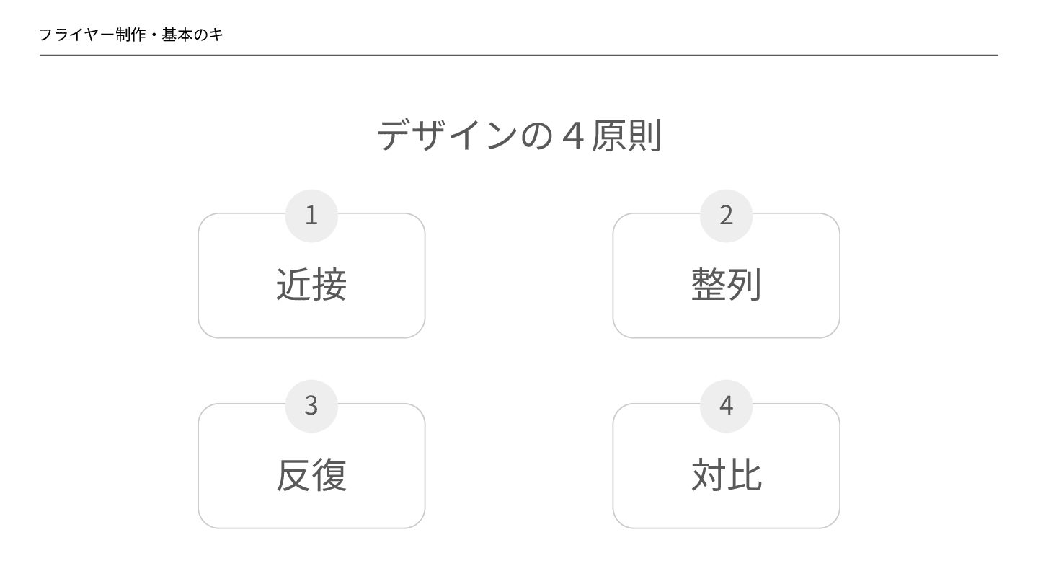
Task: Click the ・ separator dot in the header
Action: [x=154, y=35]
